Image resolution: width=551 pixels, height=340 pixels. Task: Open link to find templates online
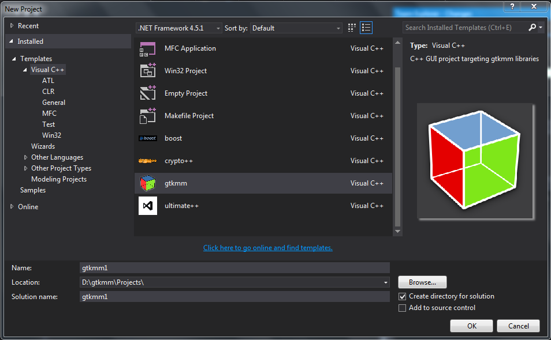(x=268, y=248)
